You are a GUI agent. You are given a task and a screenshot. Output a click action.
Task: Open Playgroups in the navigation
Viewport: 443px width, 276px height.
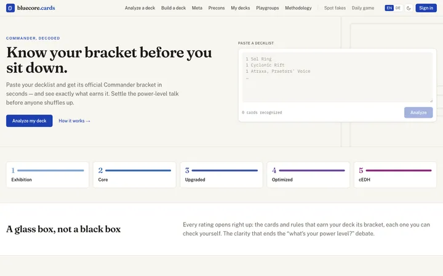pyautogui.click(x=267, y=8)
